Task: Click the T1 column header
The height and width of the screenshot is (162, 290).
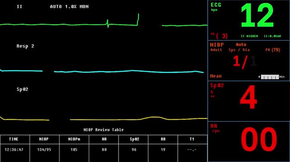Action: pos(192,139)
